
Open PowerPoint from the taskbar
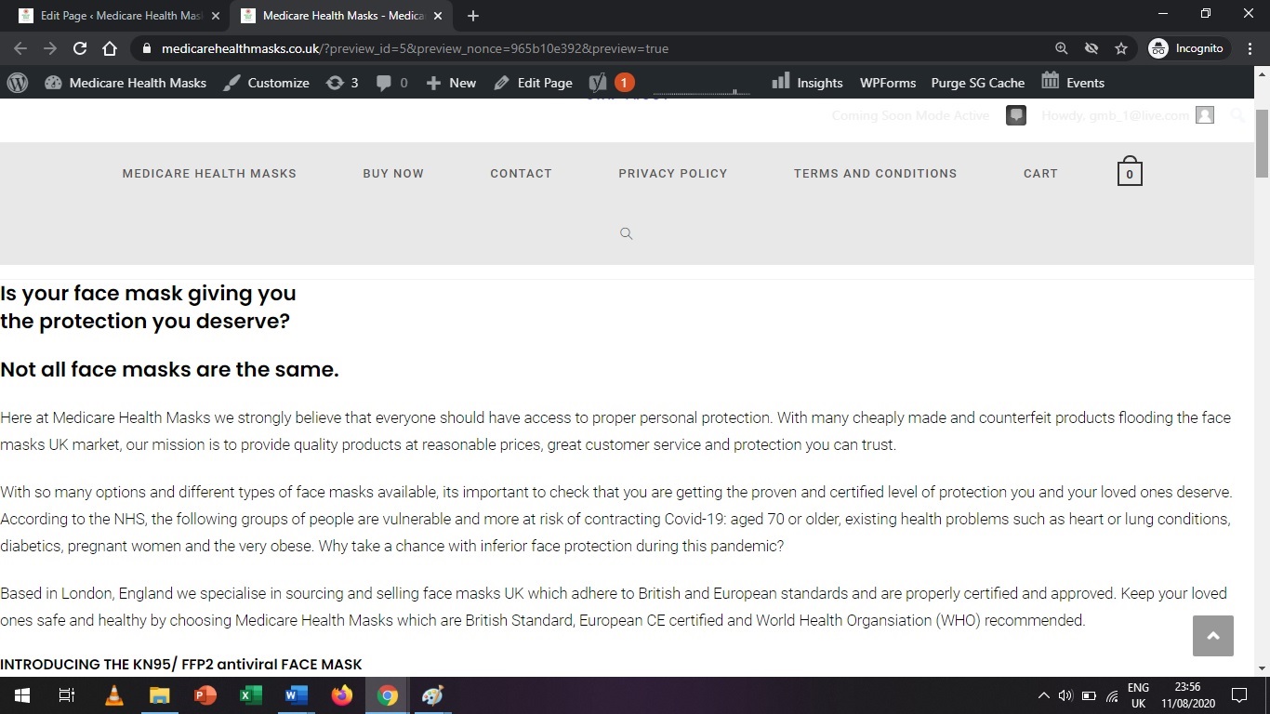click(x=205, y=695)
